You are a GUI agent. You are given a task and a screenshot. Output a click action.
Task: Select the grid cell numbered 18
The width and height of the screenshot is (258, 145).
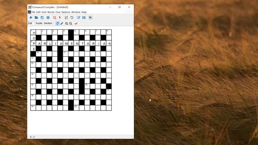point(33,97)
